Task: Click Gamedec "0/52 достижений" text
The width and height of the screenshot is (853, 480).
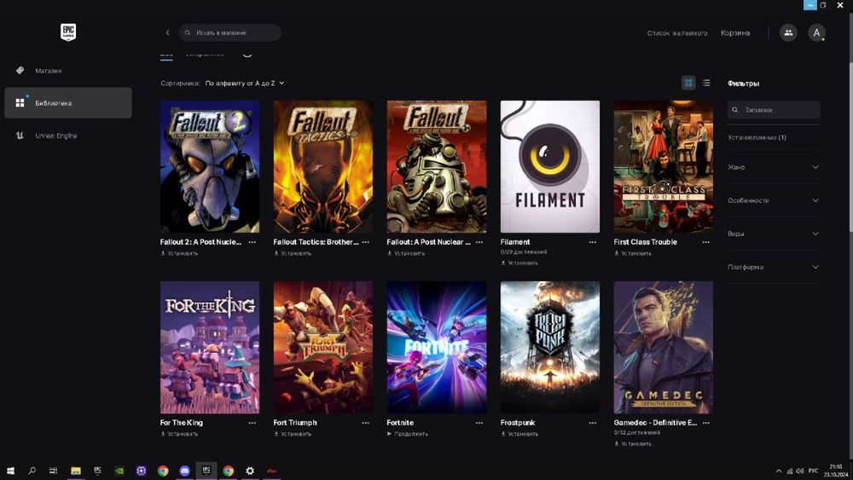Action: point(636,433)
